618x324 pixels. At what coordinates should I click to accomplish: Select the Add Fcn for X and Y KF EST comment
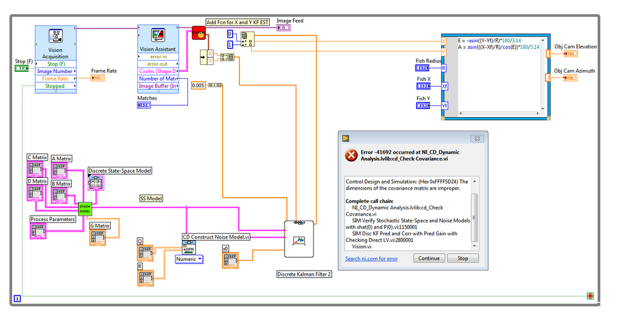238,22
